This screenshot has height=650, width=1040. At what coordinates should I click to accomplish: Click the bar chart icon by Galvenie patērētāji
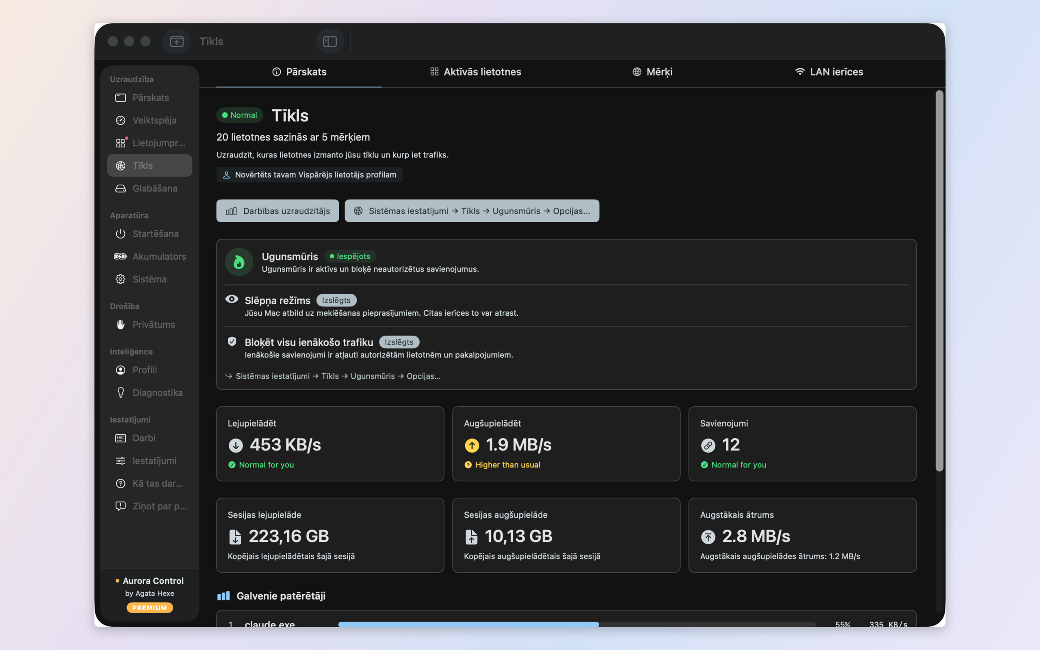point(223,596)
